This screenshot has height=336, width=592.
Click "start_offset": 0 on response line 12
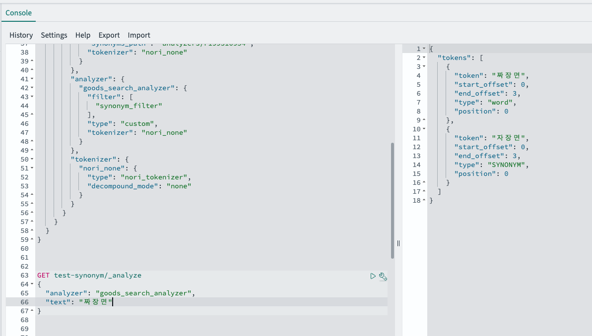pyautogui.click(x=491, y=147)
